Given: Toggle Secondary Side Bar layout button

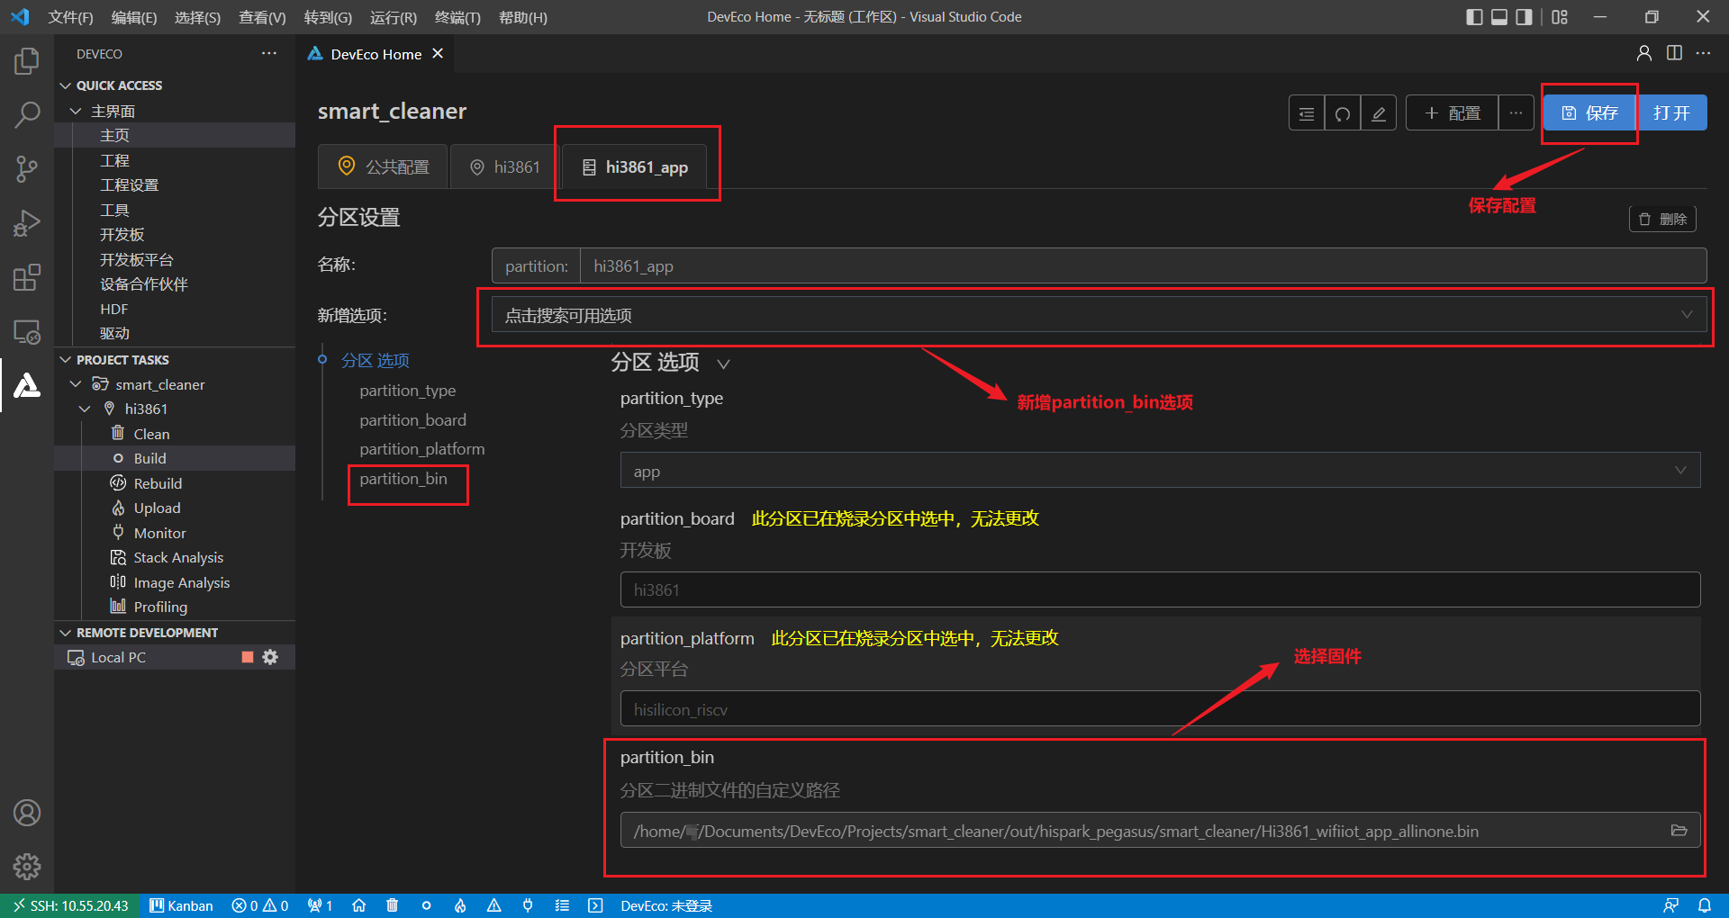Looking at the screenshot, I should (1524, 17).
